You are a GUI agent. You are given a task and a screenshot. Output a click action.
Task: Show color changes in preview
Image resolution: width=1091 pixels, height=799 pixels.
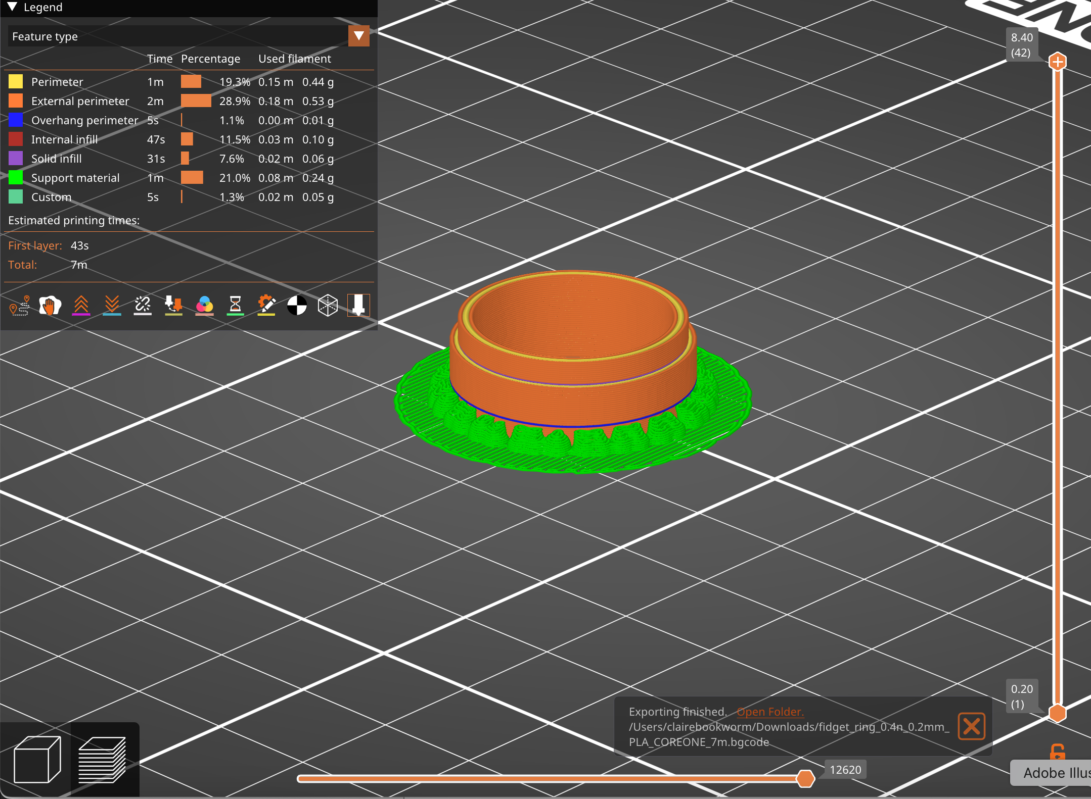(204, 306)
